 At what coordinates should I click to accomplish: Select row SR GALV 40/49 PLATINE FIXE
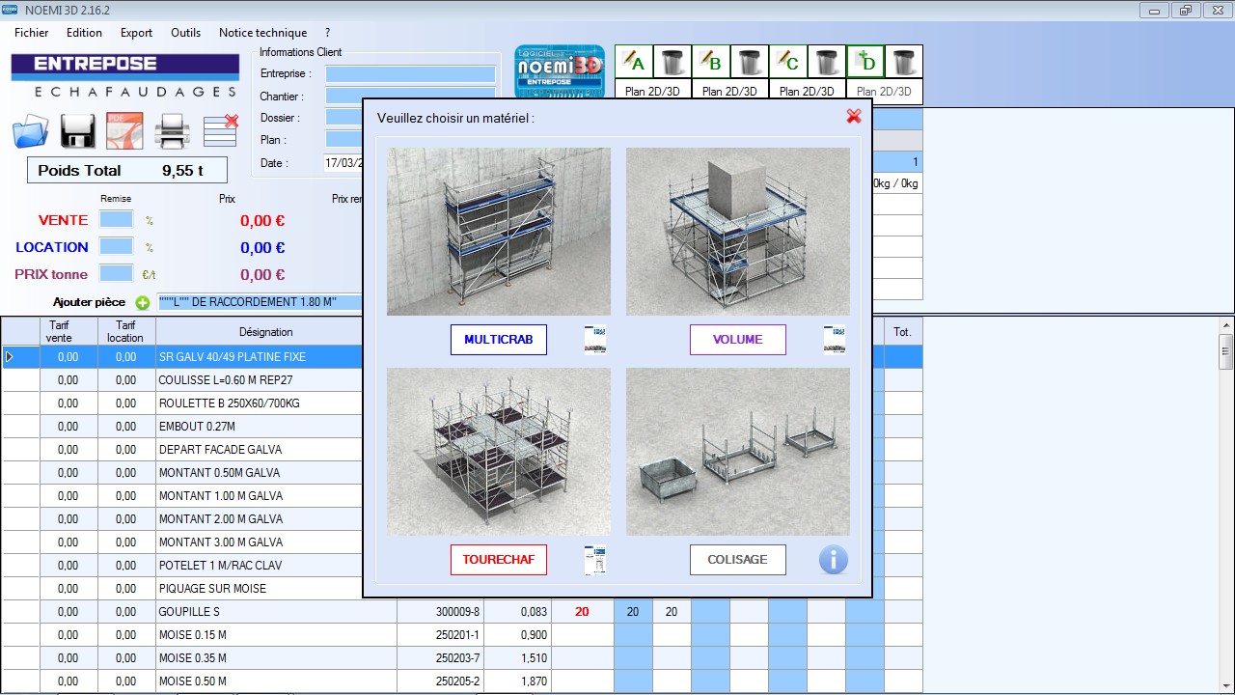(x=462, y=357)
